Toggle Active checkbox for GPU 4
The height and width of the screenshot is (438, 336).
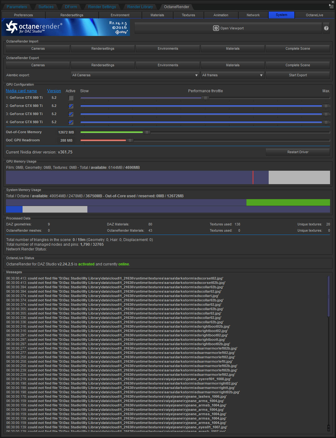[x=71, y=122]
